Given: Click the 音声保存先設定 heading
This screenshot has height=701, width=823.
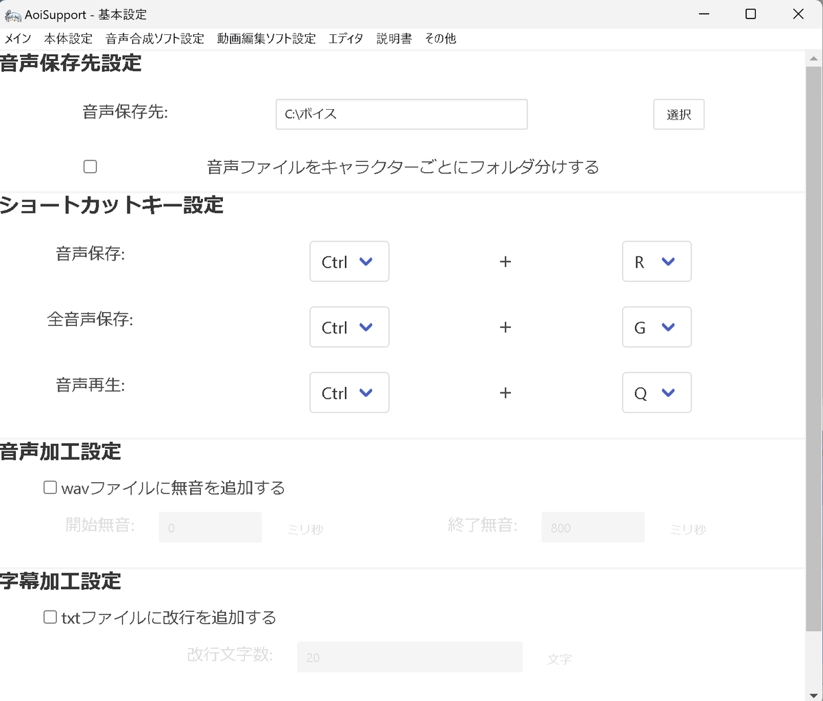Looking at the screenshot, I should click(71, 63).
